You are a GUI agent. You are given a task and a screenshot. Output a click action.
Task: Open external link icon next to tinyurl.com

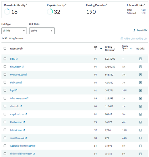(23, 67)
